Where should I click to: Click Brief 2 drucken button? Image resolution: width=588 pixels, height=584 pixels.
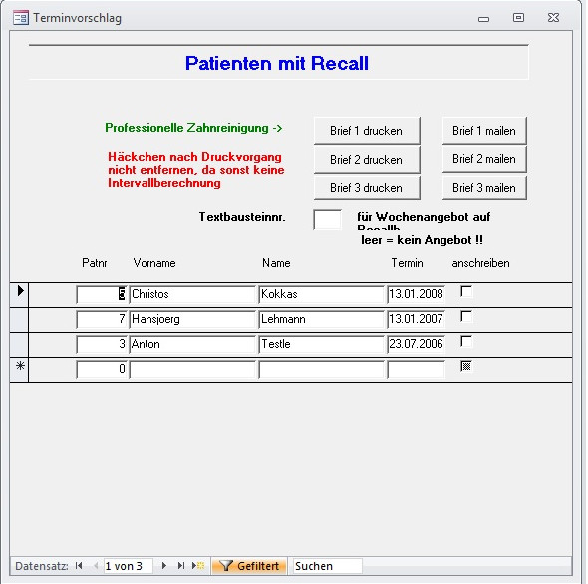click(x=367, y=160)
